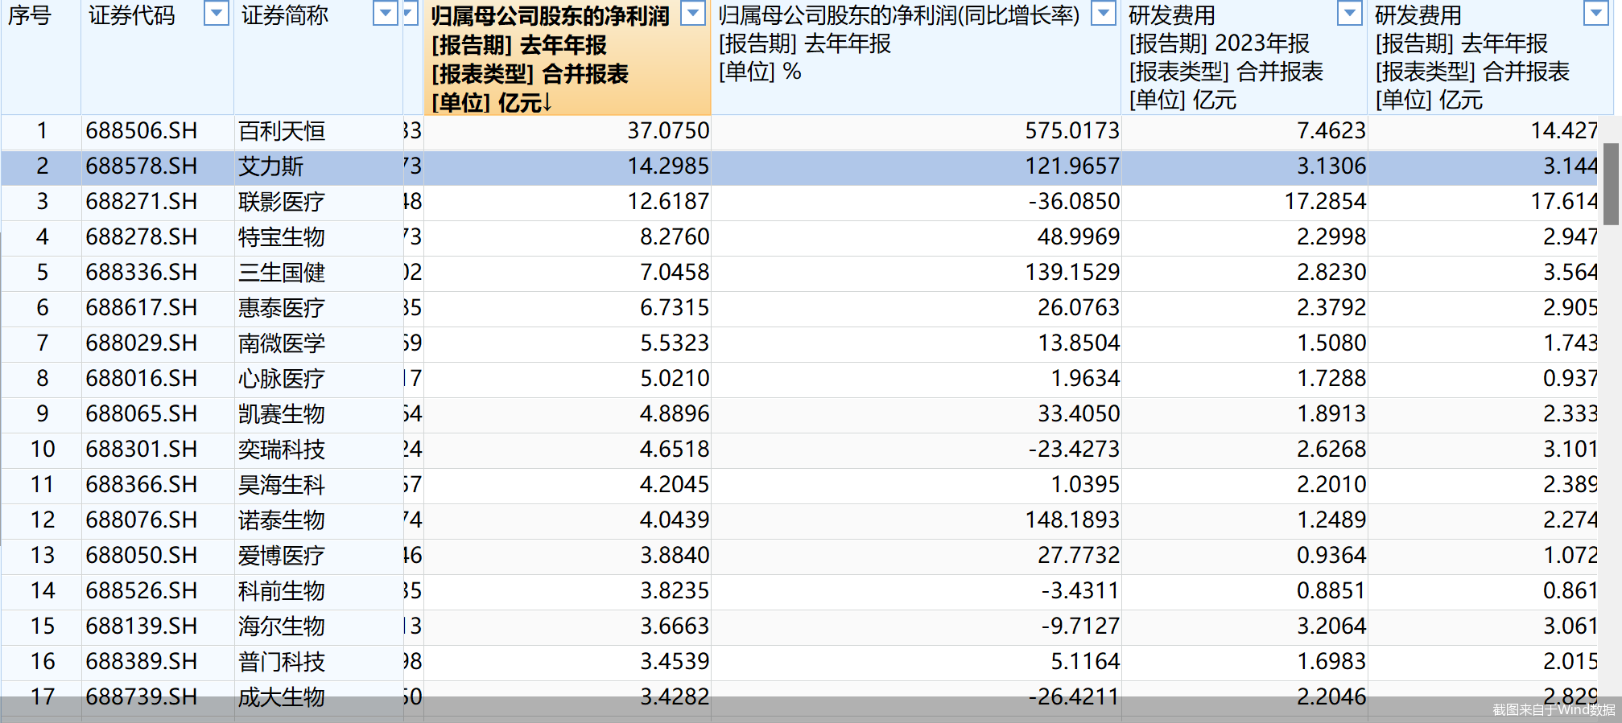Open the 归属母公司股东的净利润 亿元 column filter dropdown
The image size is (1622, 723).
pyautogui.click(x=693, y=14)
